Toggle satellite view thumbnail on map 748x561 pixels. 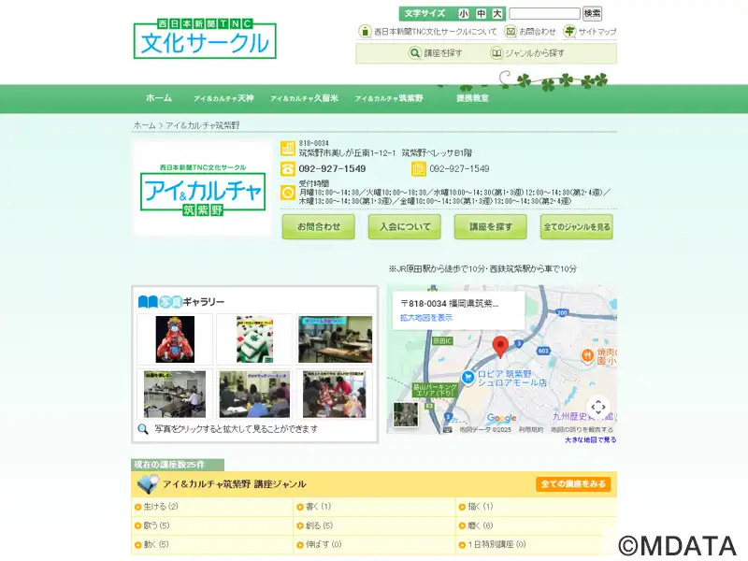pyautogui.click(x=406, y=414)
